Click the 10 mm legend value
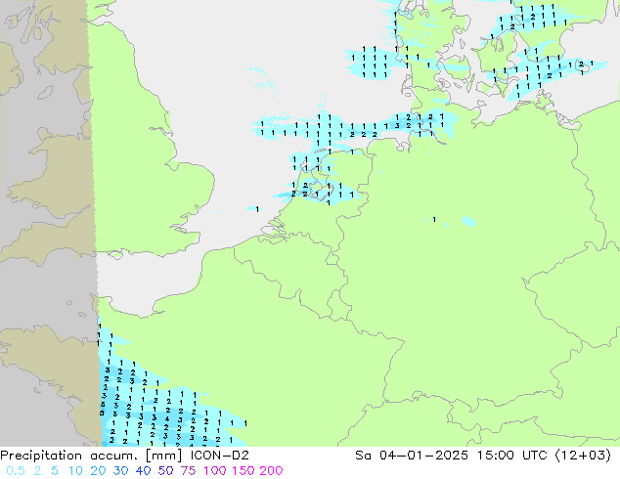The image size is (620, 479). click(x=75, y=471)
